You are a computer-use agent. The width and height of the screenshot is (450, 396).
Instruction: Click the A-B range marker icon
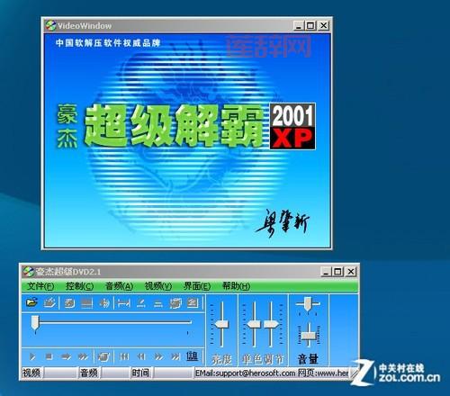tap(123, 303)
